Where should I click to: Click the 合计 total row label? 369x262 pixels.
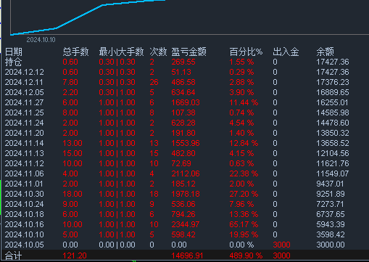tap(14, 255)
